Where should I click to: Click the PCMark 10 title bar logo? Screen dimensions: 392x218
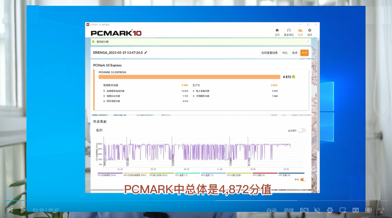point(88,24)
